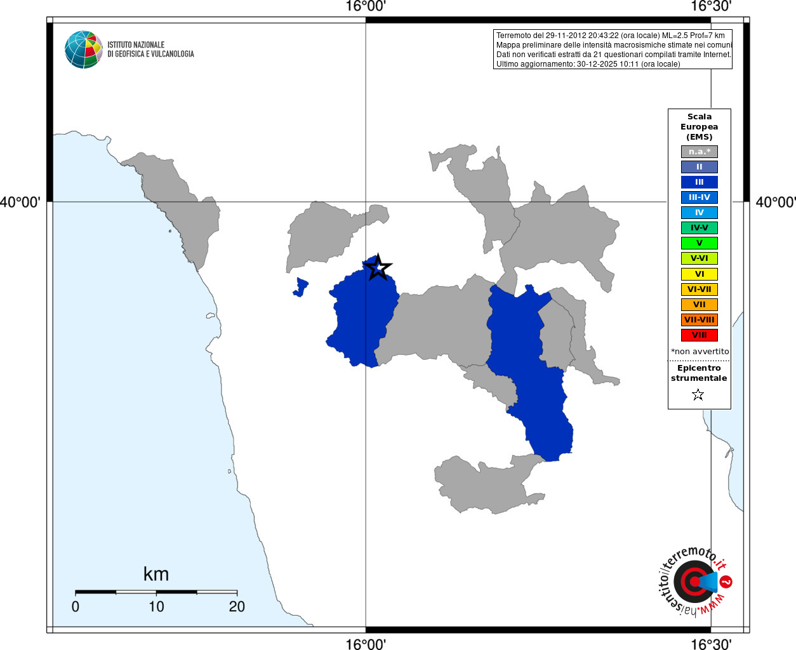This screenshot has width=796, height=650.
Task: Click the top 16°00' longitude label
Action: [x=366, y=6]
